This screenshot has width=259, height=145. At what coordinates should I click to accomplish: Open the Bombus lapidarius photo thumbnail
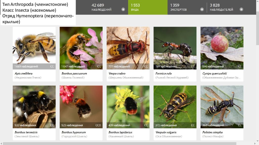click(x=128, y=107)
